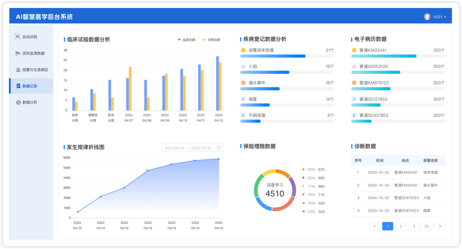Click the 数据记录 sidebar icon
The image size is (462, 249).
pyautogui.click(x=18, y=86)
